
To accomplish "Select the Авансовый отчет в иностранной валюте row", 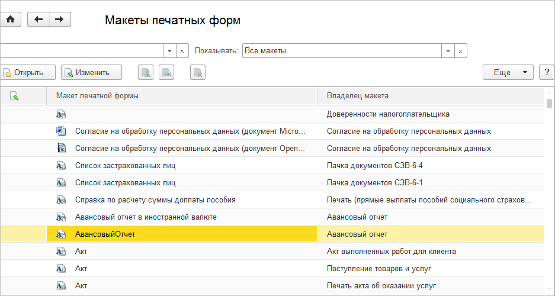I will coord(146,217).
